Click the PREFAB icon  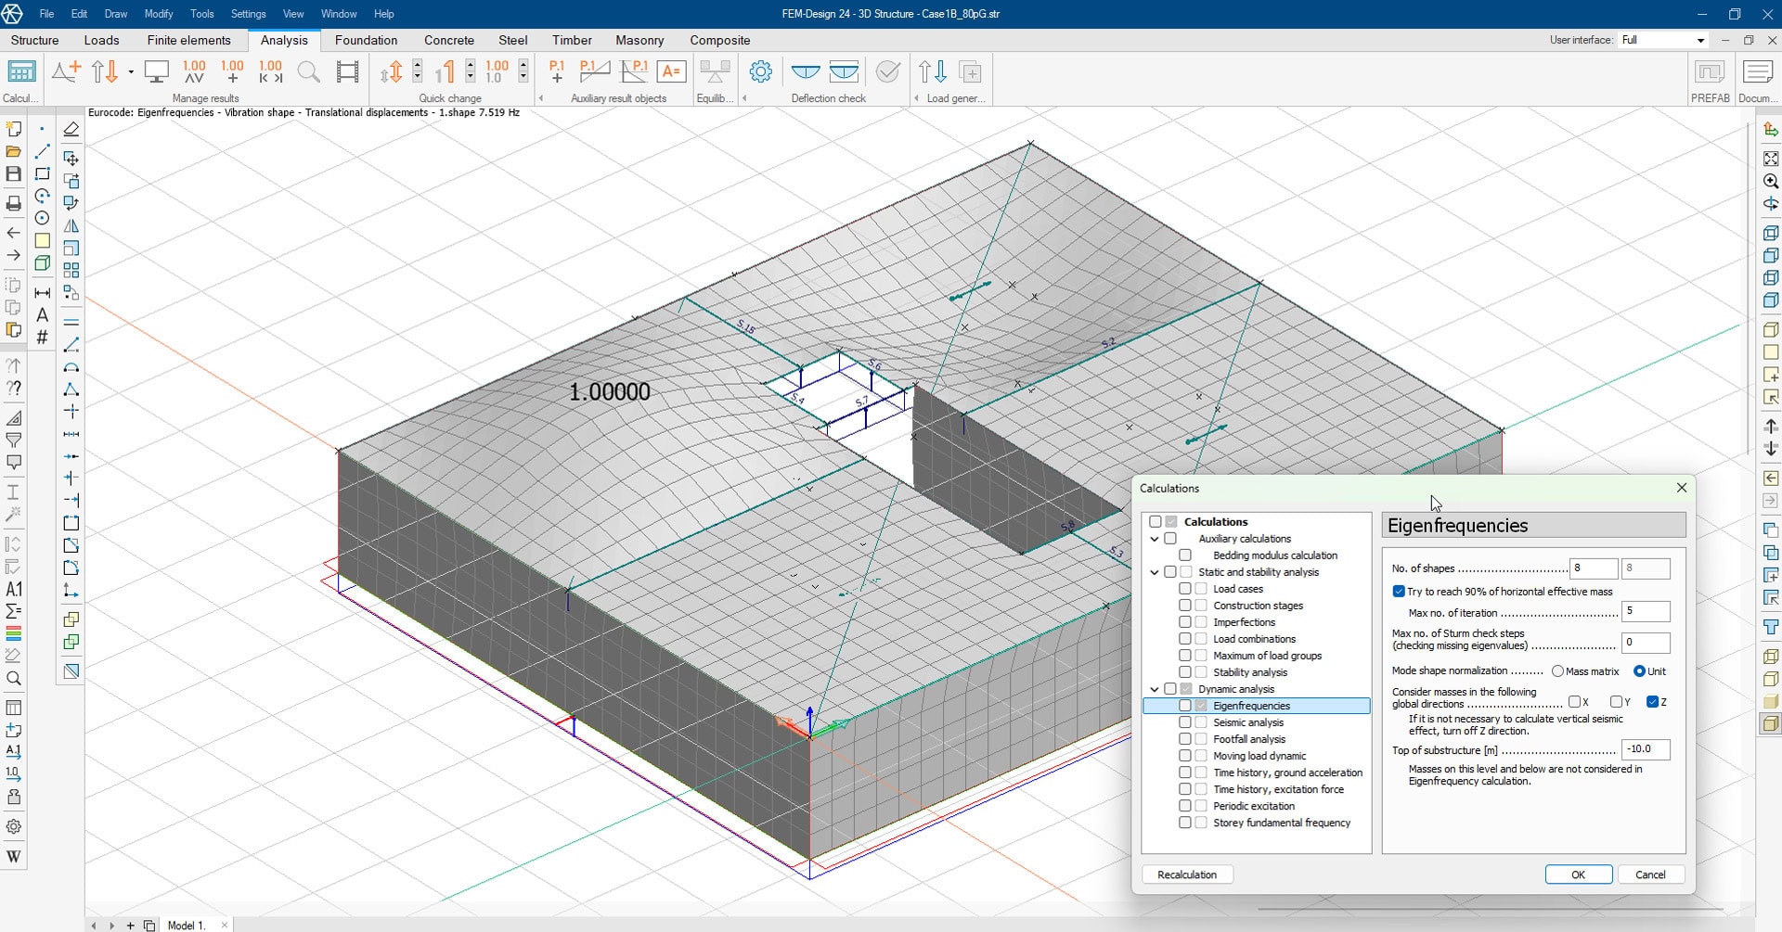point(1710,72)
